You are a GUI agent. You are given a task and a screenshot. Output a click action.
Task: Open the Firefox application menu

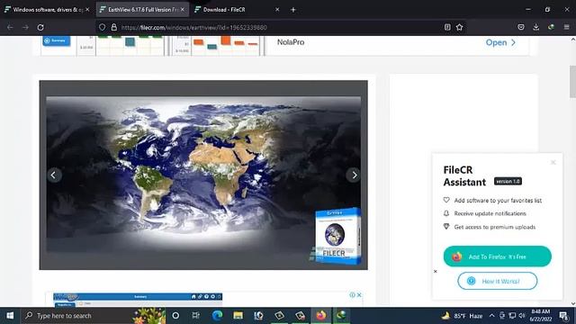[566, 27]
